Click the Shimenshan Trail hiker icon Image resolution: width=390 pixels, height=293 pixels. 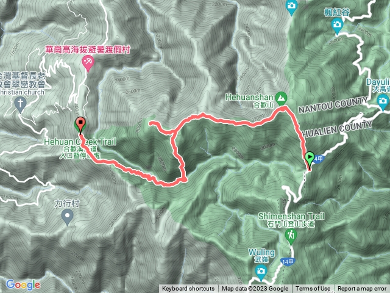tap(291, 236)
